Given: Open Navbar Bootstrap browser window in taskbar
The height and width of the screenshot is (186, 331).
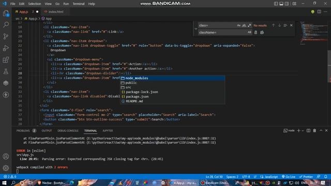Looking at the screenshot, I should [52, 182].
